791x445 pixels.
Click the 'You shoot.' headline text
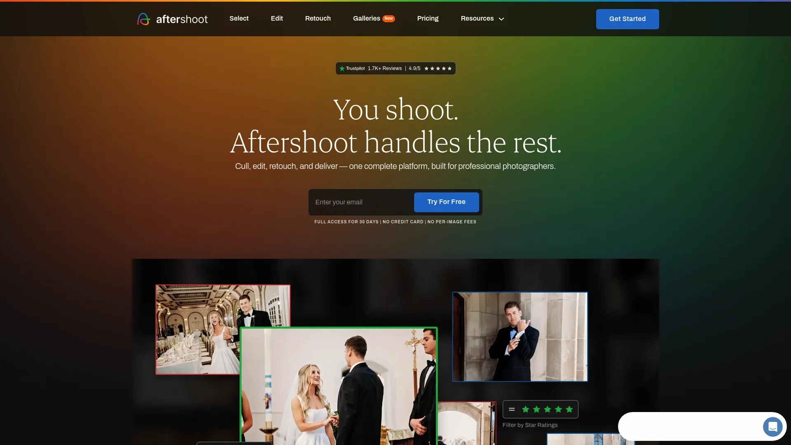395,110
